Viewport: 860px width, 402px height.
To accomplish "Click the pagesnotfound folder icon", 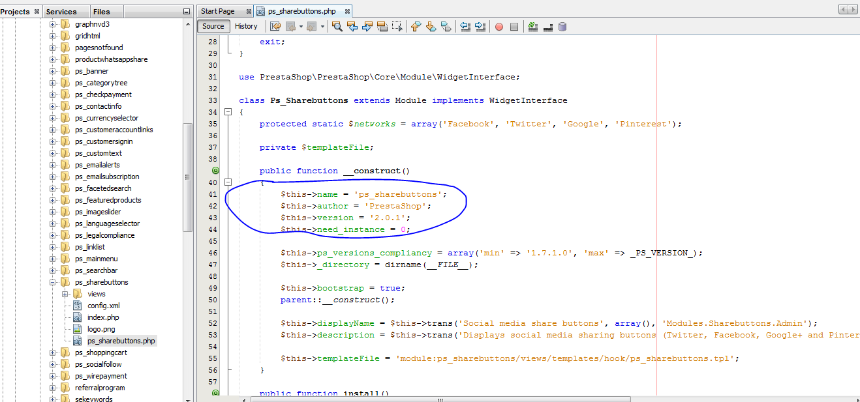I will 65,48.
